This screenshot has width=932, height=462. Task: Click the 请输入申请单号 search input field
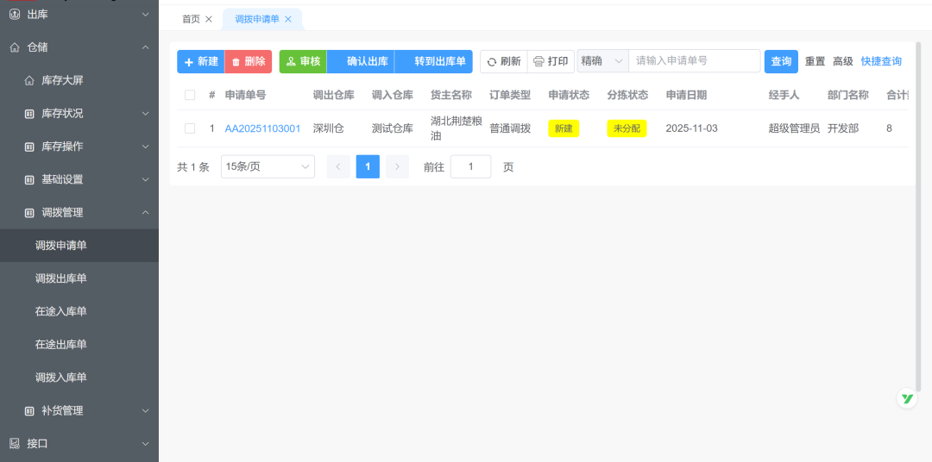click(694, 61)
